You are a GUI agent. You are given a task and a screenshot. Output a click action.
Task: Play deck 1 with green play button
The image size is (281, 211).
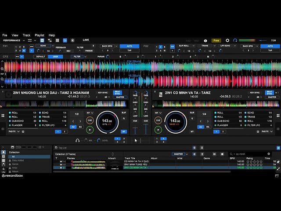[x=90, y=130]
